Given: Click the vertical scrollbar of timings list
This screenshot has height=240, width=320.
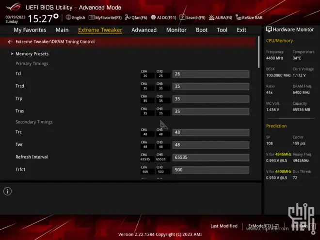Looking at the screenshot, I should 259,52.
